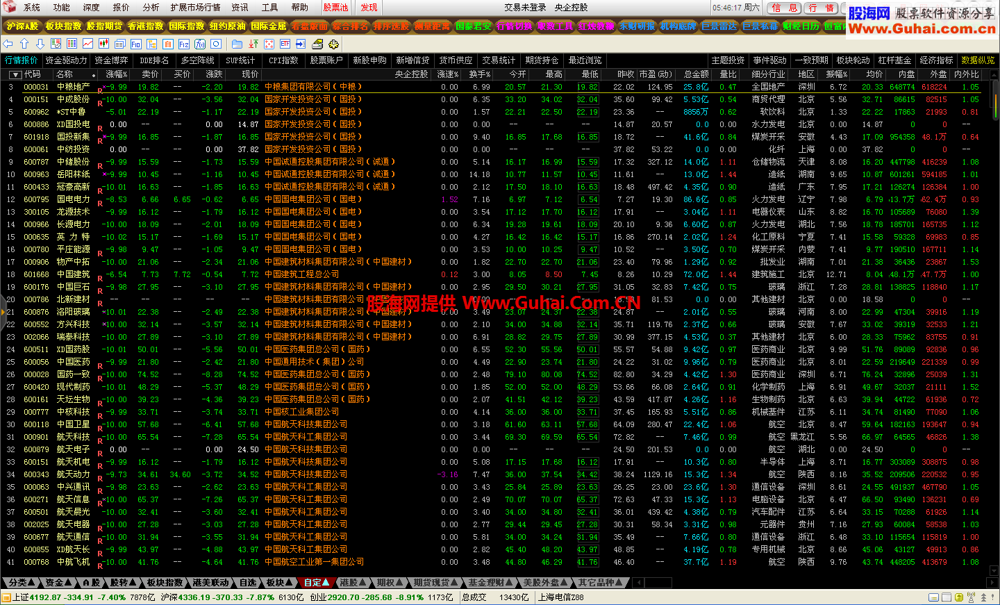The width and height of the screenshot is (1000, 605).
Task: Switch to the 主题投资 tab
Action: [x=728, y=60]
